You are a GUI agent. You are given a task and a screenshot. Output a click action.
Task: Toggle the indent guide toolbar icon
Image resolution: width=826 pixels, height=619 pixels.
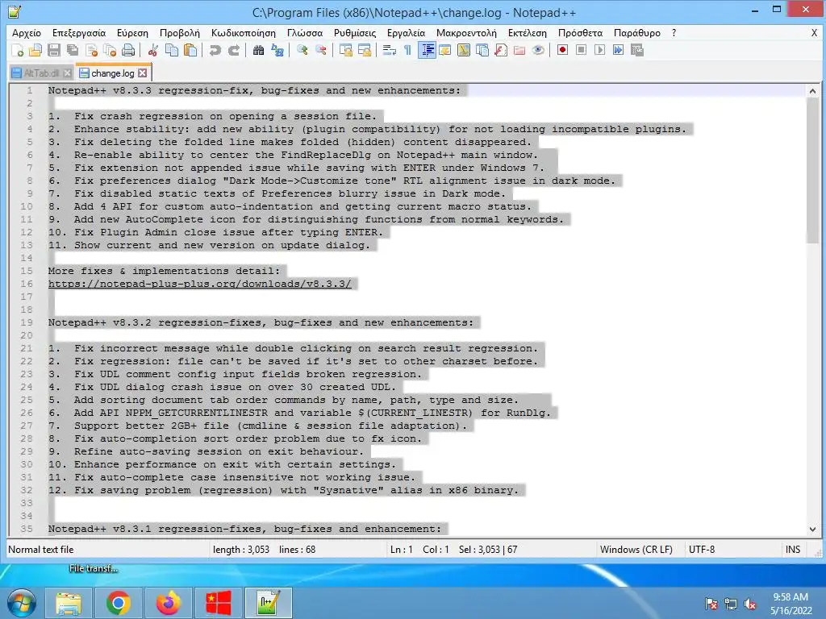click(x=428, y=50)
